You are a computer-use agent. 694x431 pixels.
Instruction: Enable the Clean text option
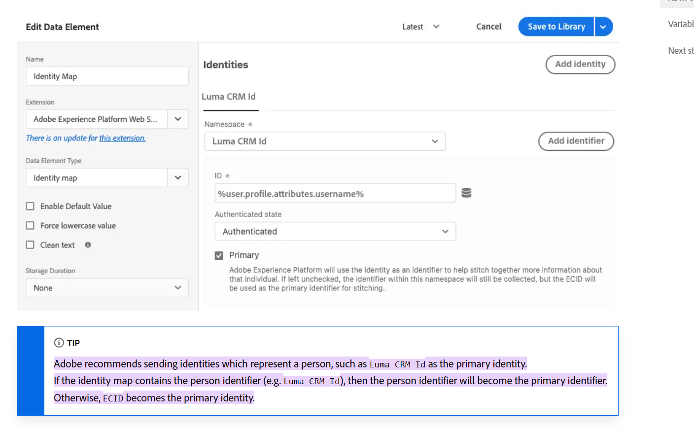tap(30, 245)
